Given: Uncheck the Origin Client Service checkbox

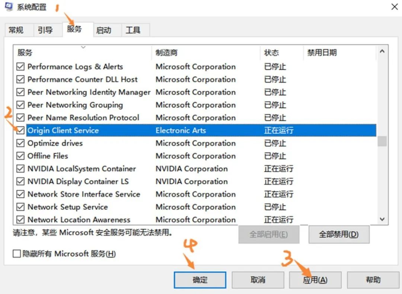Looking at the screenshot, I should (20, 130).
